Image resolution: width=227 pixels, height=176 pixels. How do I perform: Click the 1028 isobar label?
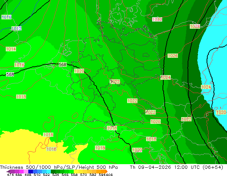(x=195, y=27)
